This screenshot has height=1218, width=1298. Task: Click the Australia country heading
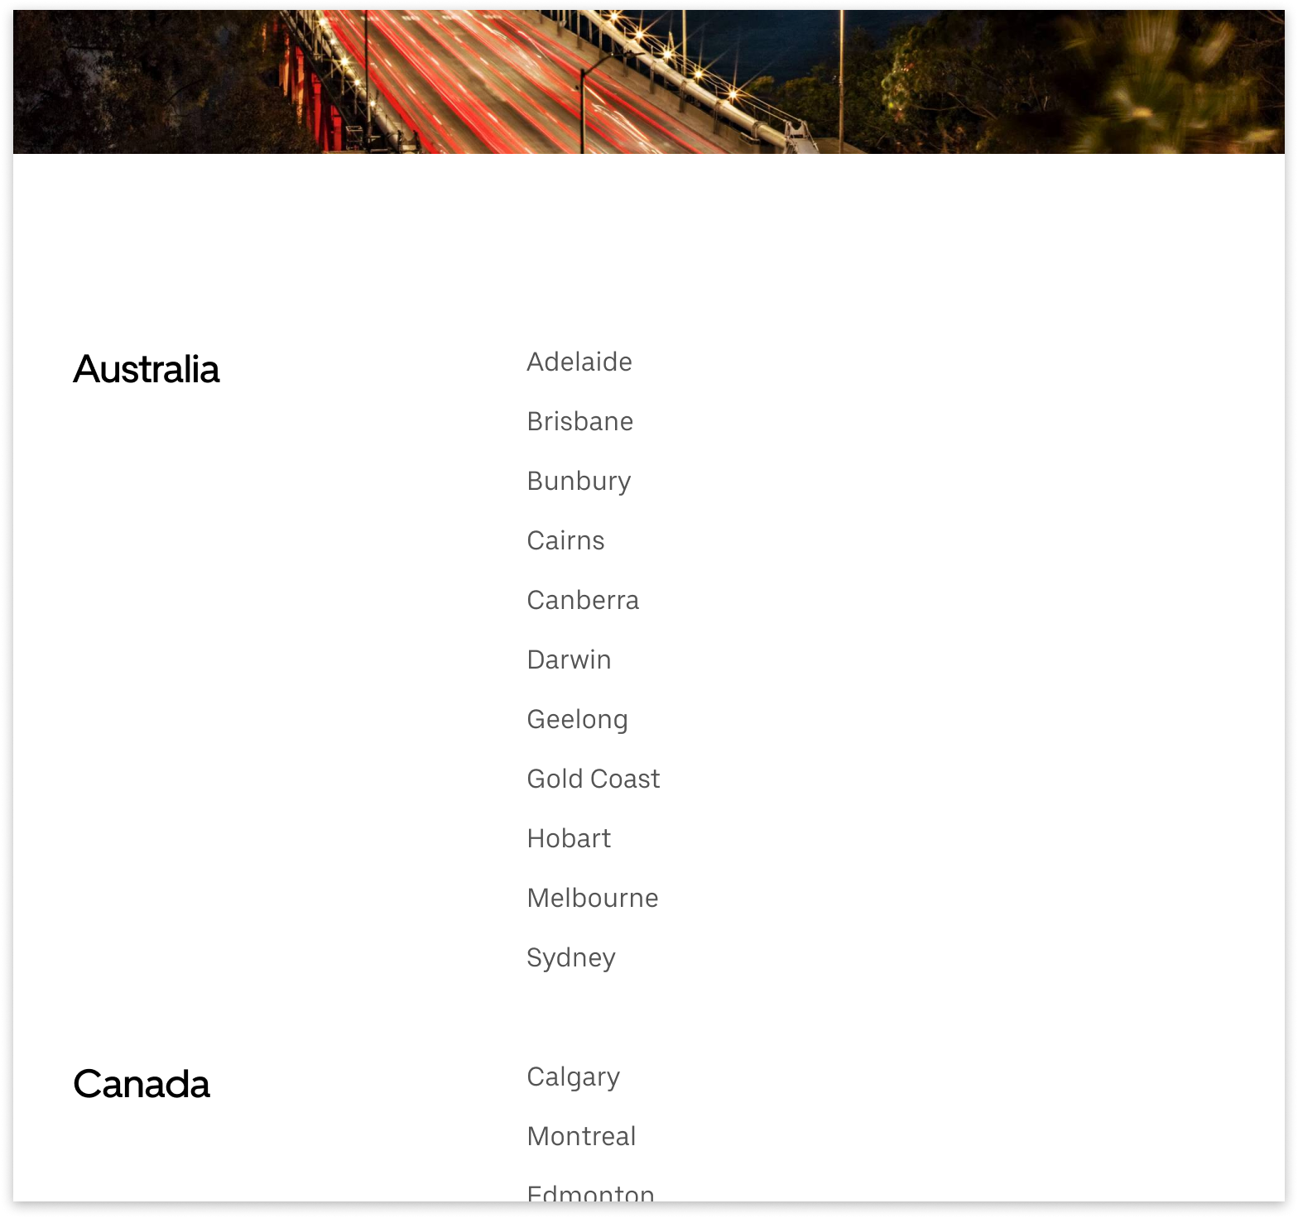pos(147,369)
